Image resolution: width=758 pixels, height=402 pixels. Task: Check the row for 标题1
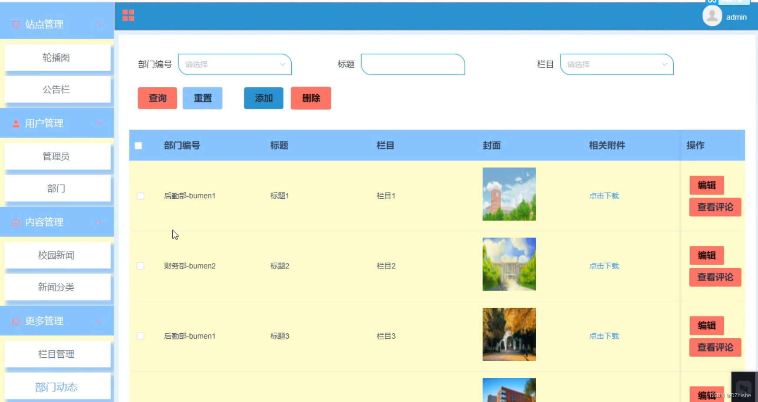click(140, 196)
